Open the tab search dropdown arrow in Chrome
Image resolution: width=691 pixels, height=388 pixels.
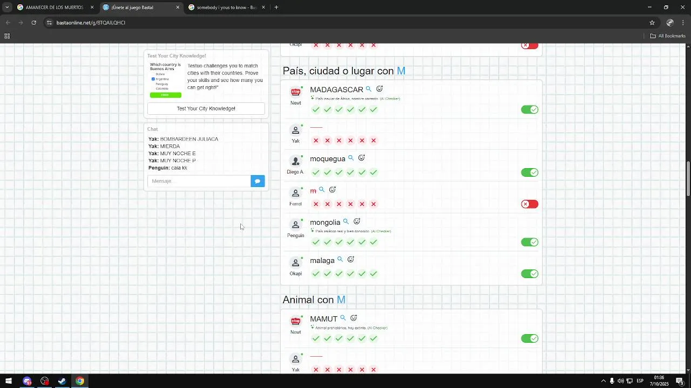coord(7,8)
